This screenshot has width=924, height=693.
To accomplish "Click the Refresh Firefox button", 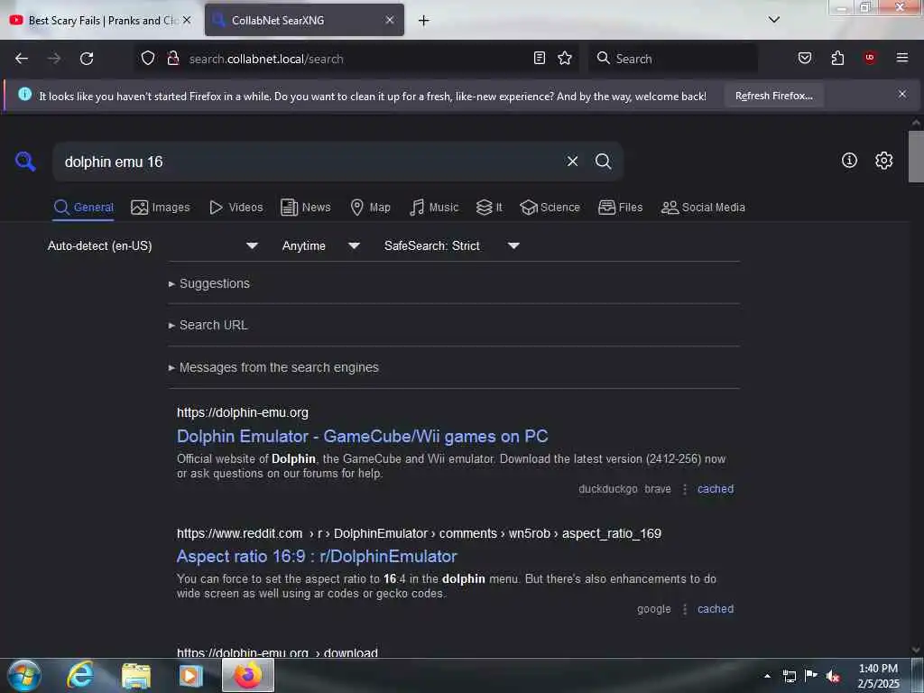I will click(773, 96).
